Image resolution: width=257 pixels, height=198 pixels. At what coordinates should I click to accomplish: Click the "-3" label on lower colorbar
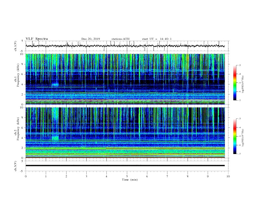point(239,119)
